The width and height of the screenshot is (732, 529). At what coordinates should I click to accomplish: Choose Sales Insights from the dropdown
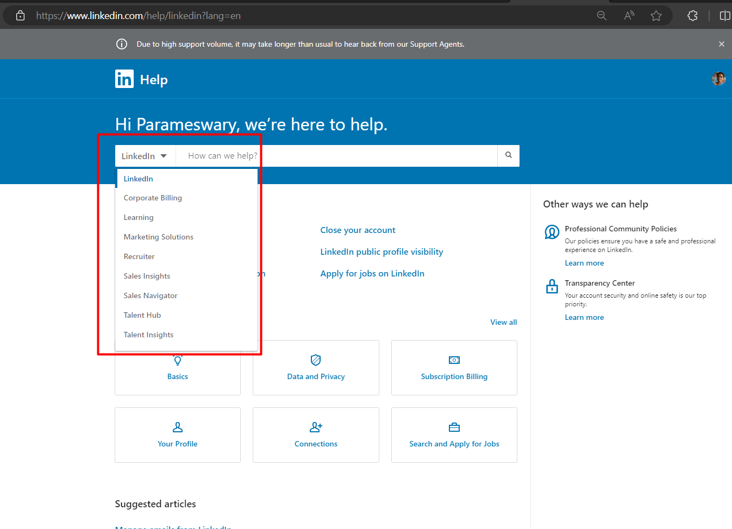(x=187, y=276)
